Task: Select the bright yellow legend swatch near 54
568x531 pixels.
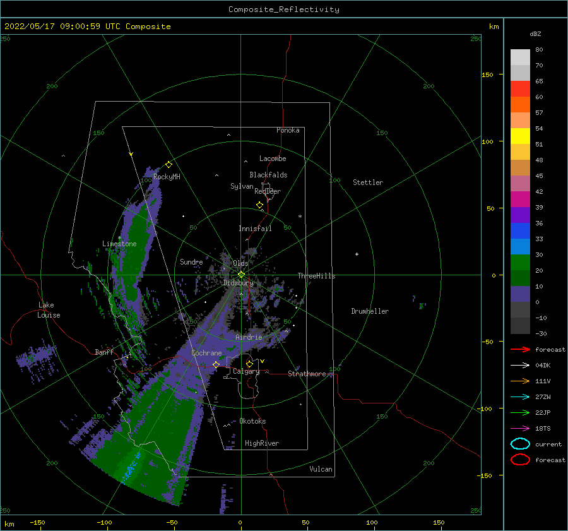Action: (x=520, y=136)
